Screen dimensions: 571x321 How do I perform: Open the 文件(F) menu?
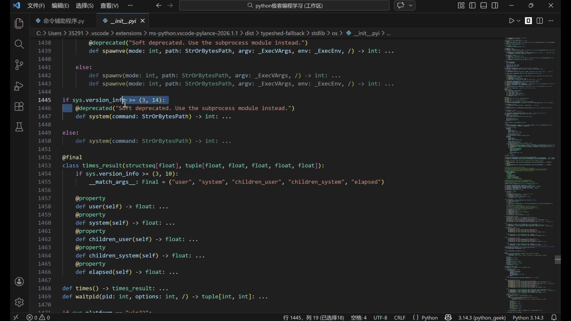tap(36, 6)
